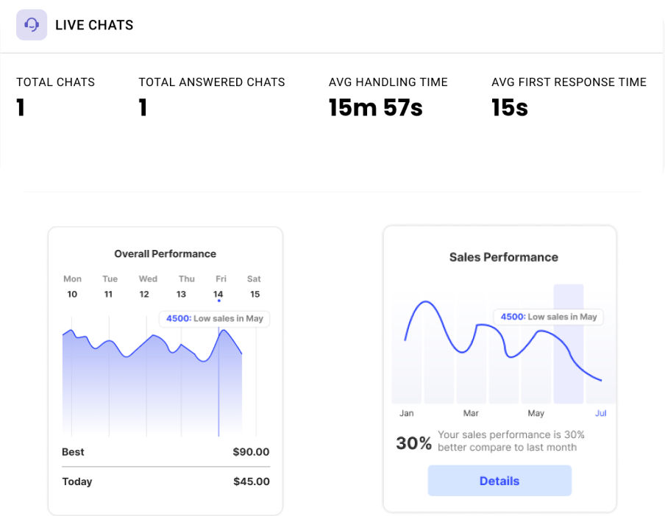This screenshot has width=665, height=516.
Task: Click the sales trend line peak in Sales Performance
Action: coord(427,301)
